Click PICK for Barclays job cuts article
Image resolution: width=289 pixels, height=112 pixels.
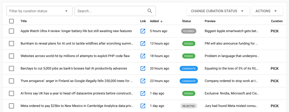274,68
